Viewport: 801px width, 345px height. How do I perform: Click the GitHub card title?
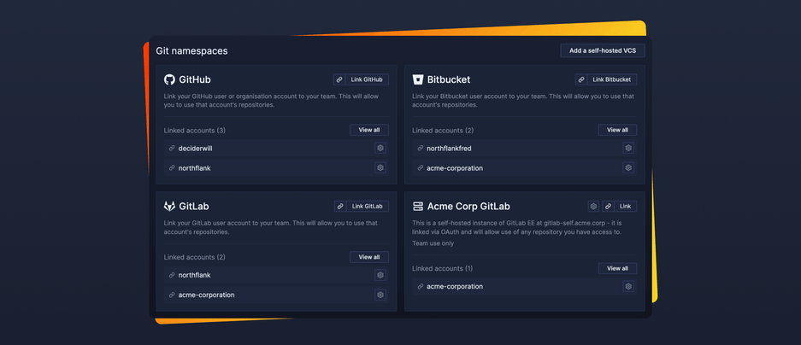pyautogui.click(x=195, y=79)
